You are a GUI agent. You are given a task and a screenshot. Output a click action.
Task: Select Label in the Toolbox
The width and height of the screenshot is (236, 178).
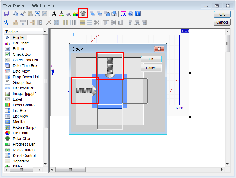(17, 99)
